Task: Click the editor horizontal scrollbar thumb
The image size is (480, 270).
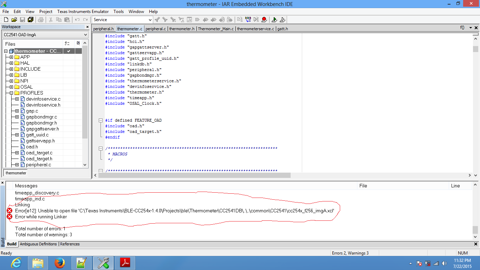Action: pos(194,175)
